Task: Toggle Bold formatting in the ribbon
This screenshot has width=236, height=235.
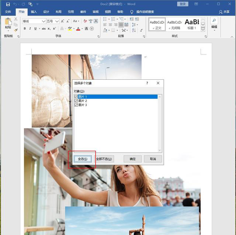Action: pos(25,28)
